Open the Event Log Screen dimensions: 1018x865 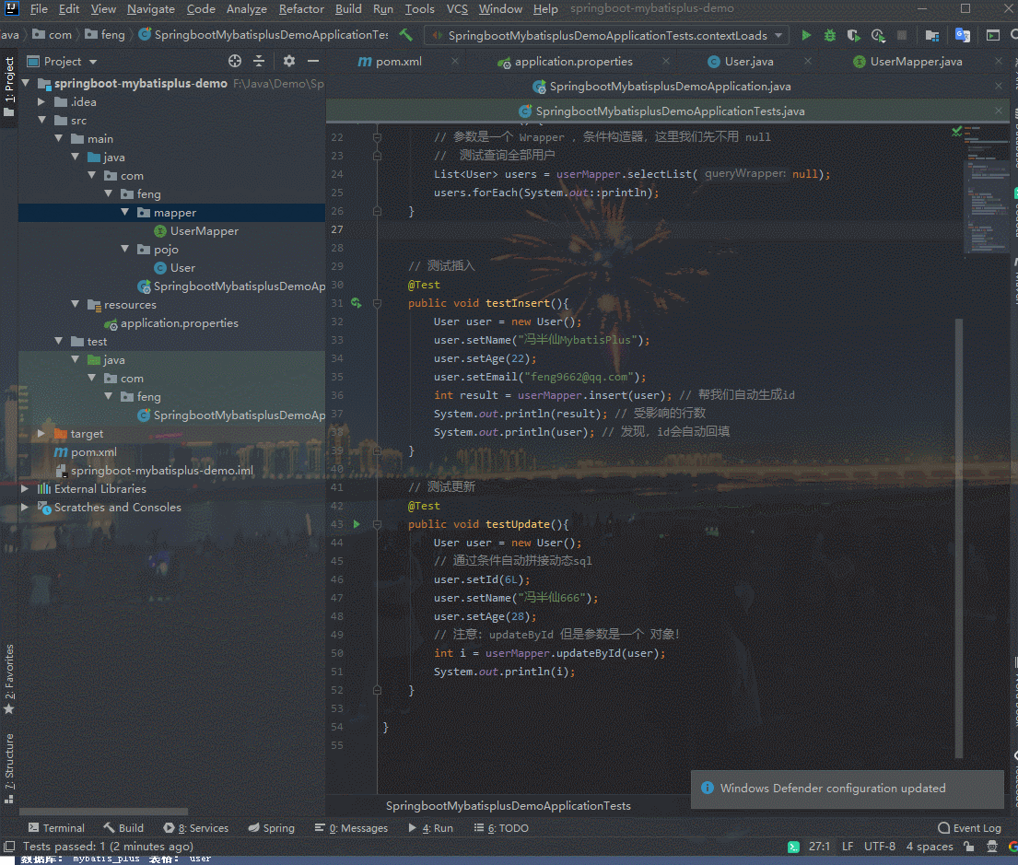pos(969,828)
